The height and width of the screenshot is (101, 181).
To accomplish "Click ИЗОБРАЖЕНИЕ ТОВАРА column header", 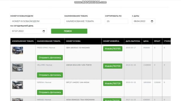I will click(x=23, y=41).
